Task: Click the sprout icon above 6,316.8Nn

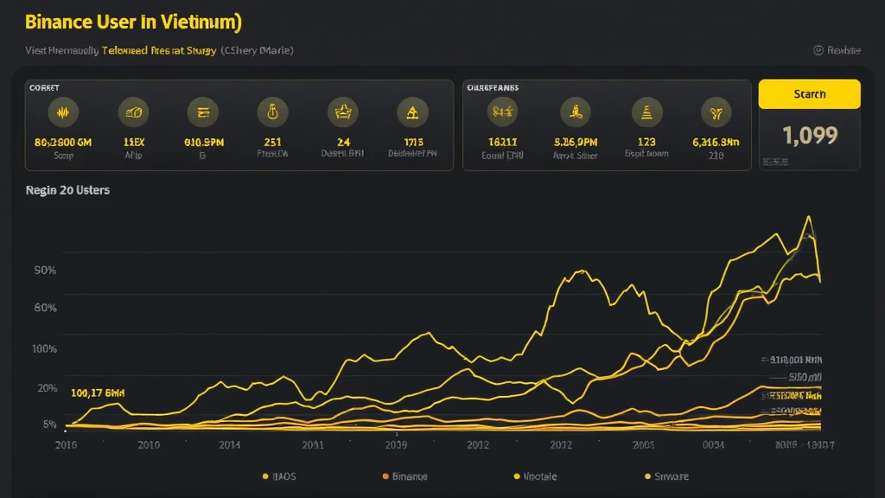Action: 716,112
